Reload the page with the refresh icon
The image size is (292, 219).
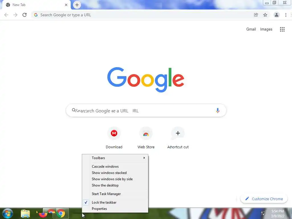point(25,15)
